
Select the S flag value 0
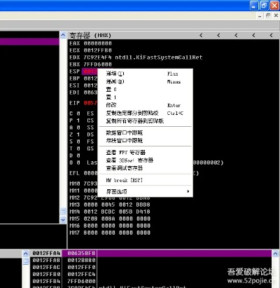(x=78, y=142)
